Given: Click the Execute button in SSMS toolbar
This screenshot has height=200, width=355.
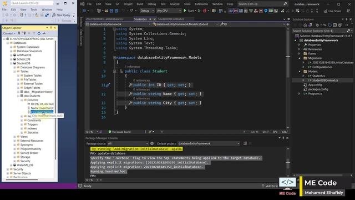Looking at the screenshot, I should click(64, 21).
